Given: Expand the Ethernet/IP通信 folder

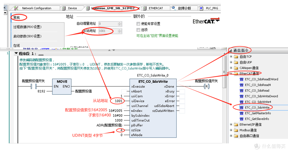Looking at the screenshot, I should pyautogui.click(x=231, y=125).
